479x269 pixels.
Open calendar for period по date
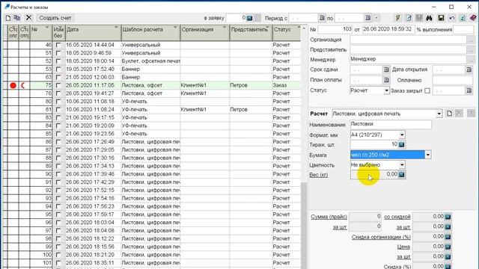pyautogui.click(x=368, y=18)
